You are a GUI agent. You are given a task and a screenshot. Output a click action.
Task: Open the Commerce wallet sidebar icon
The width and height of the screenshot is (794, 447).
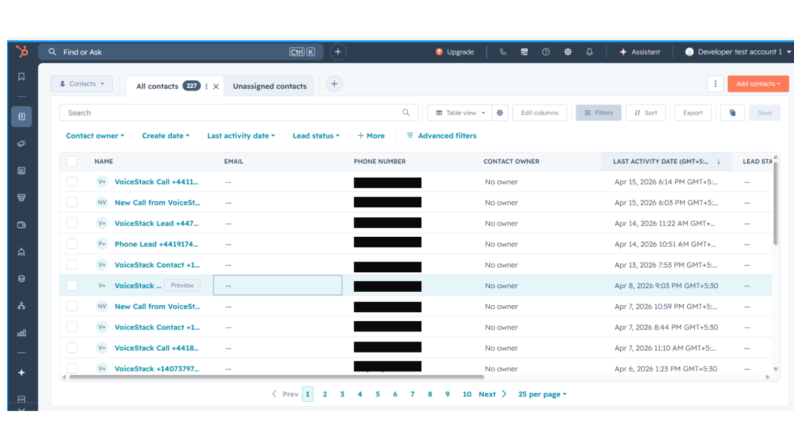pyautogui.click(x=22, y=225)
